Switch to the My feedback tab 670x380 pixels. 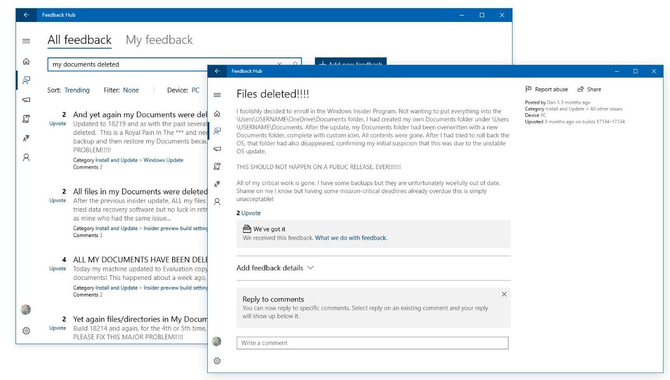point(159,40)
